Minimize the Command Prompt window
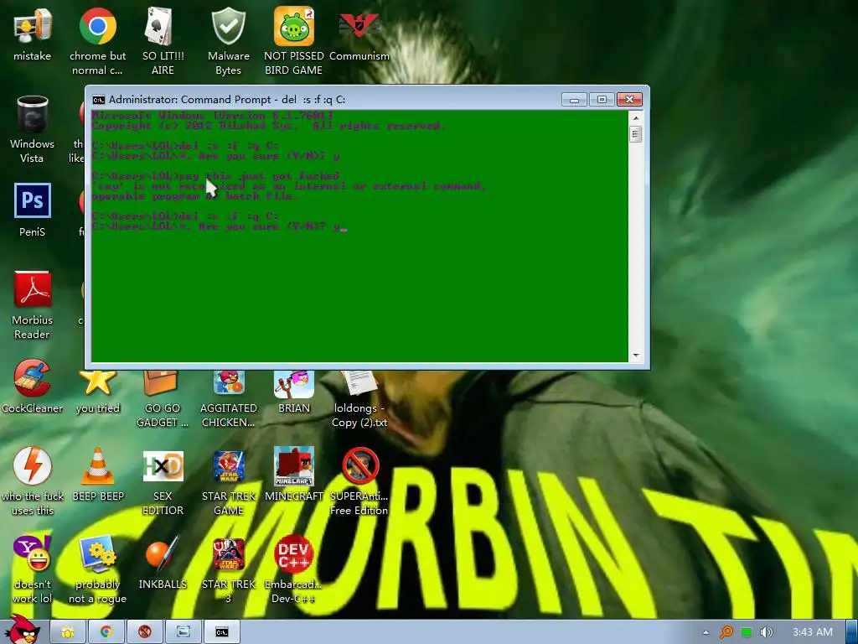This screenshot has height=644, width=858. click(x=574, y=100)
